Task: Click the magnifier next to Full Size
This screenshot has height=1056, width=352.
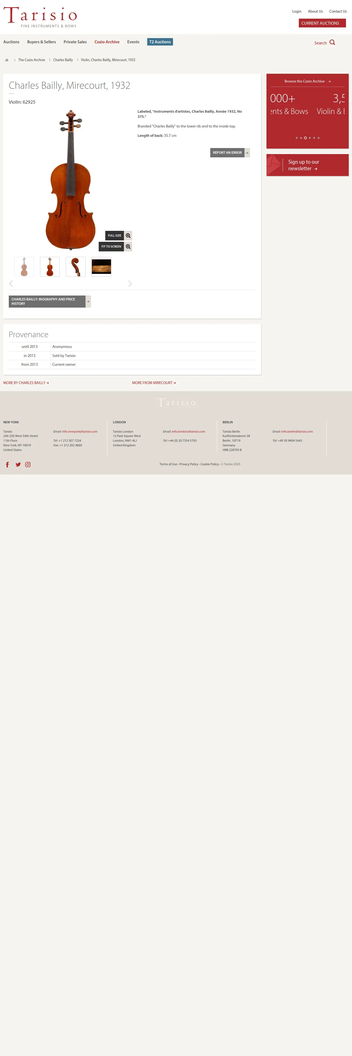Action: pyautogui.click(x=128, y=236)
